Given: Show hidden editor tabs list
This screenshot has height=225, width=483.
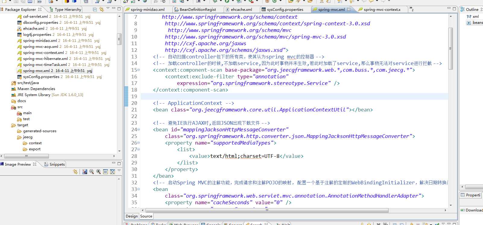Looking at the screenshot, I should pyautogui.click(x=412, y=9).
